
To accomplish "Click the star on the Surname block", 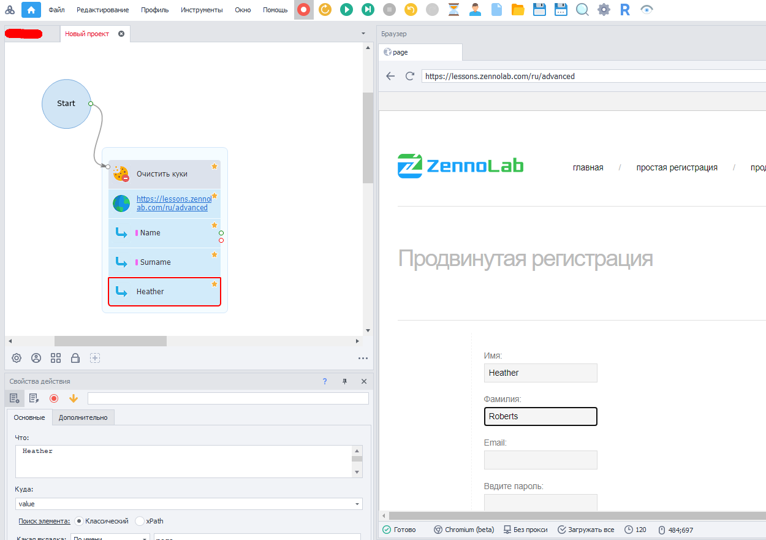I will click(x=214, y=254).
